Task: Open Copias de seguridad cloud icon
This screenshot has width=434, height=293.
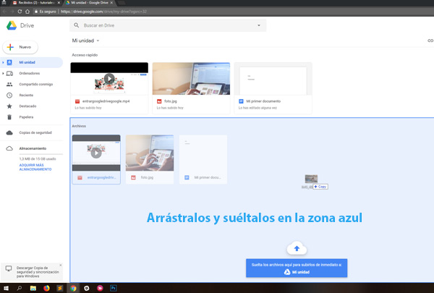Action: pyautogui.click(x=9, y=132)
